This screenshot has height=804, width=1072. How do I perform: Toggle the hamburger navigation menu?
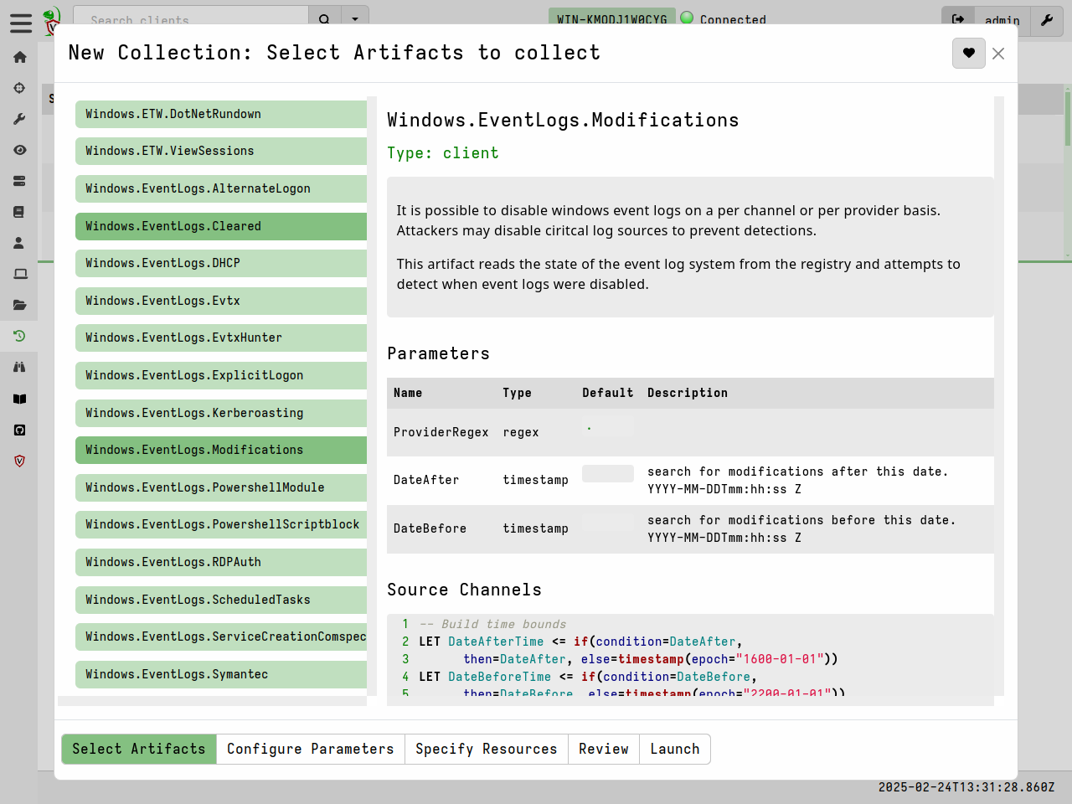pyautogui.click(x=21, y=23)
